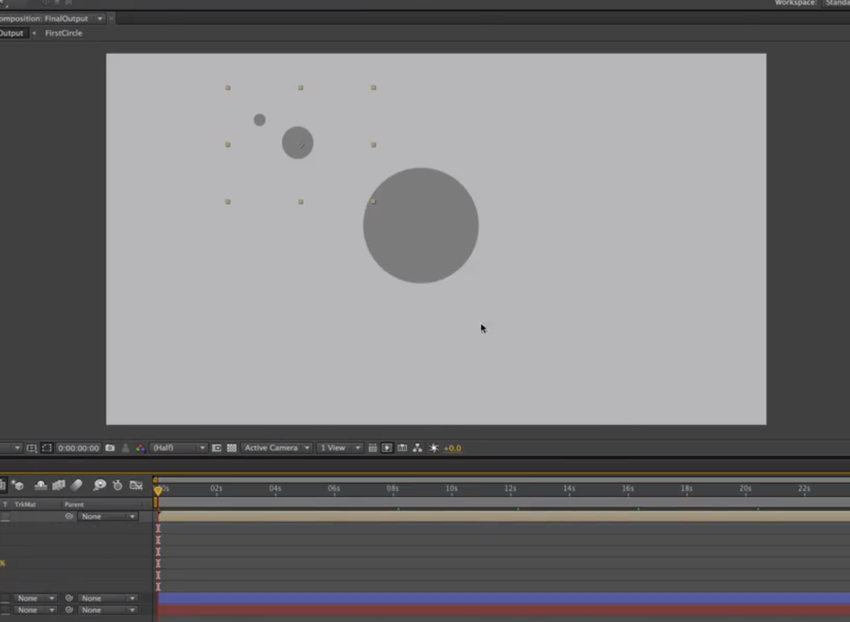
Task: Click the Region of Interest icon
Action: point(217,448)
